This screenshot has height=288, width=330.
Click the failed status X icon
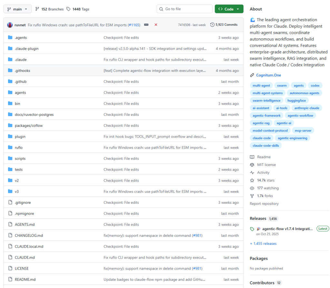(156, 25)
